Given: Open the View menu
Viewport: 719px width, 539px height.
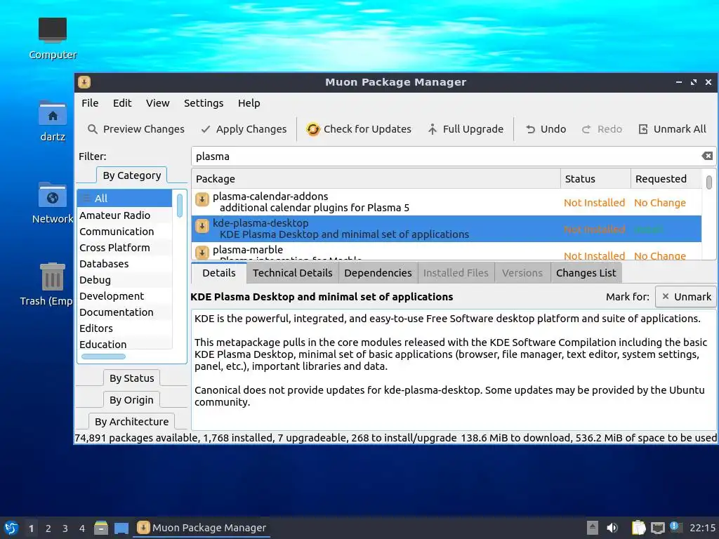Looking at the screenshot, I should pyautogui.click(x=158, y=103).
